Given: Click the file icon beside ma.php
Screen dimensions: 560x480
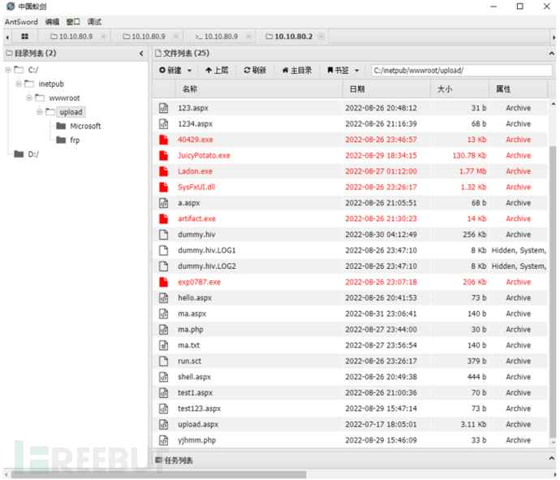Looking at the screenshot, I should tap(164, 329).
